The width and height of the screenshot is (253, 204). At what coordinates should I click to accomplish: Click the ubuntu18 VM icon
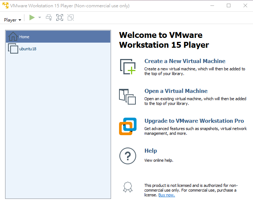point(13,48)
